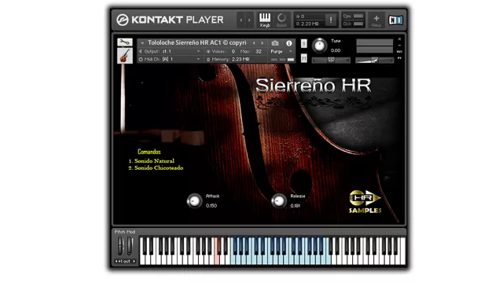The height and width of the screenshot is (283, 503).
Task: Open the Purge dropdown menu
Action: coord(281,51)
